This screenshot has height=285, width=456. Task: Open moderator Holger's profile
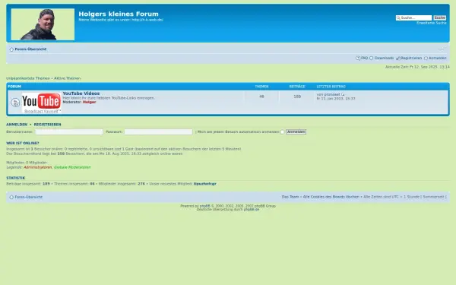pos(89,102)
